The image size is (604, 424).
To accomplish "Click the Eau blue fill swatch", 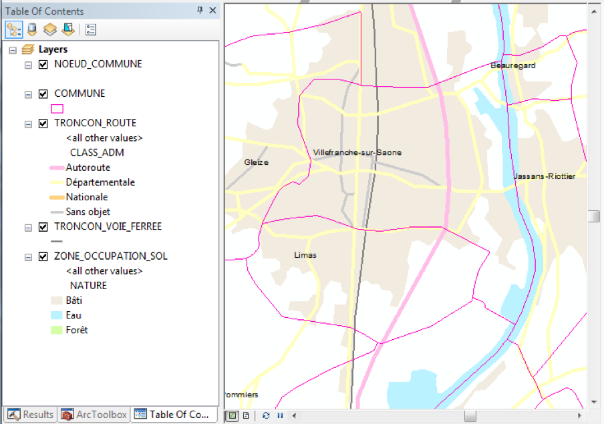I will tap(57, 315).
